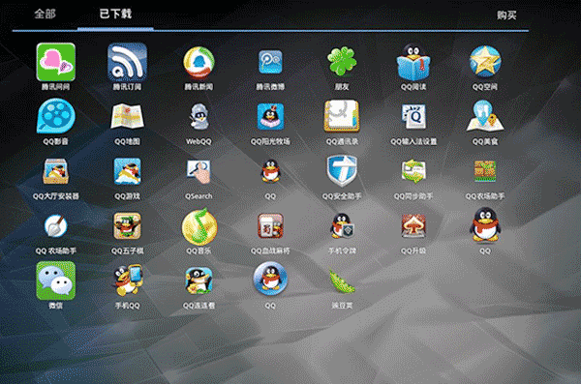Open the QQ空间 star icon
Image resolution: width=581 pixels, height=384 pixels.
[485, 62]
